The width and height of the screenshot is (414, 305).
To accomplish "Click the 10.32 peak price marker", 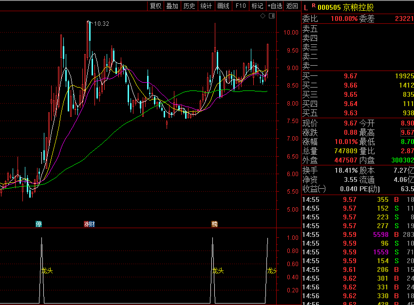I will point(101,23).
